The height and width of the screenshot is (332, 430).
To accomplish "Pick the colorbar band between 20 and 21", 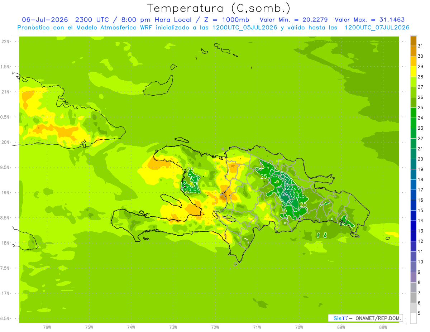I will pyautogui.click(x=413, y=154).
